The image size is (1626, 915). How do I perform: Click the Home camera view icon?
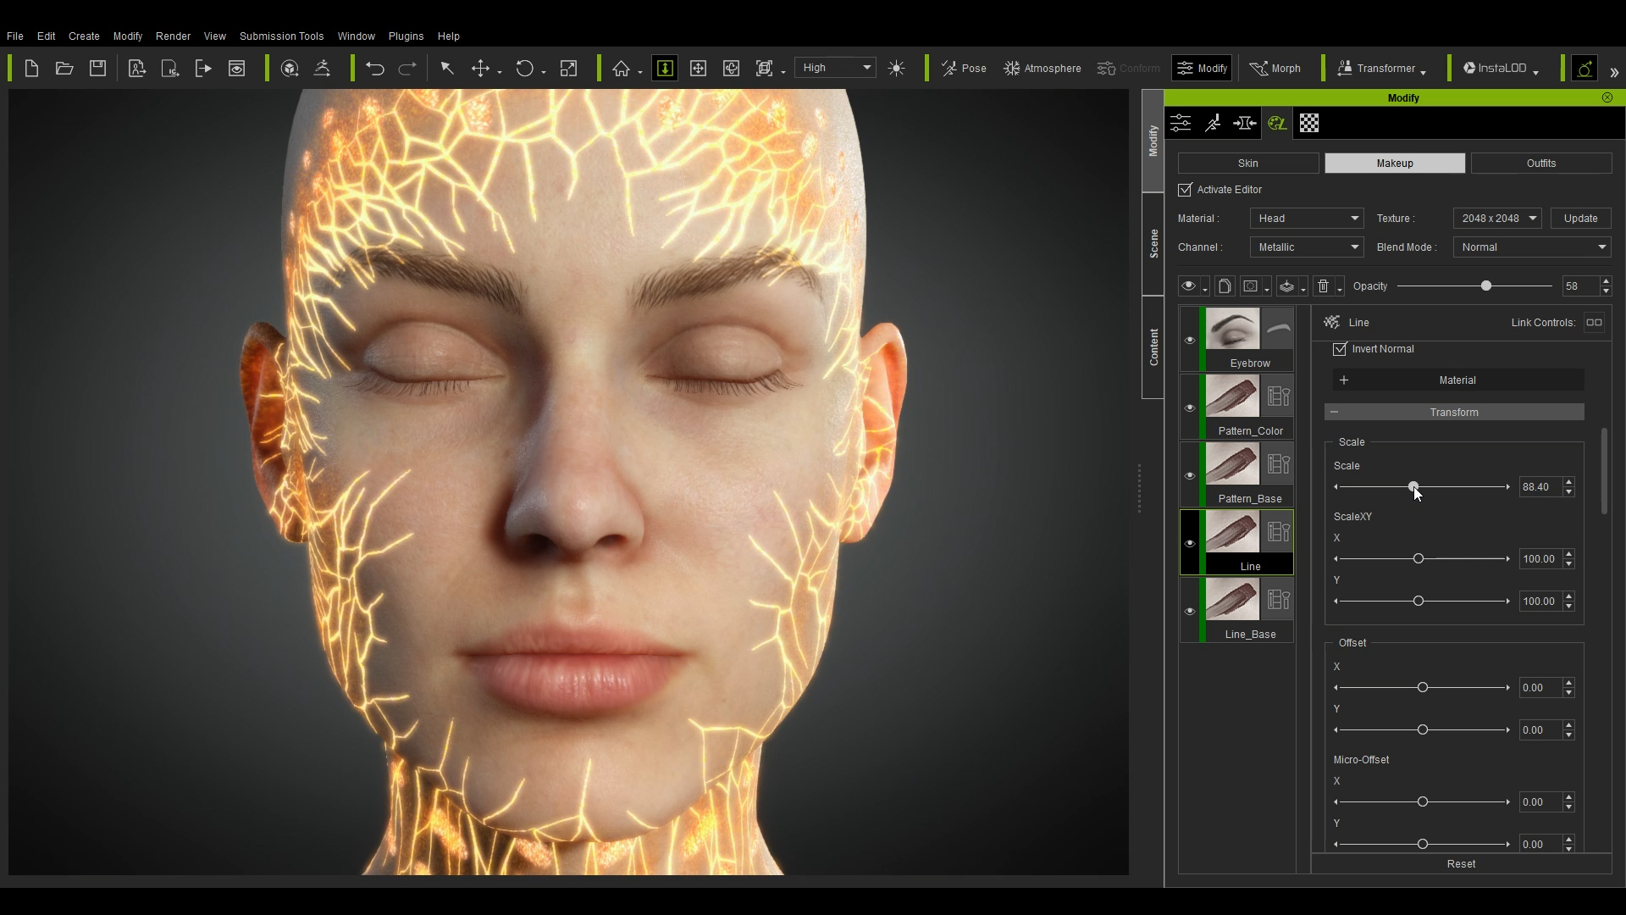621,69
